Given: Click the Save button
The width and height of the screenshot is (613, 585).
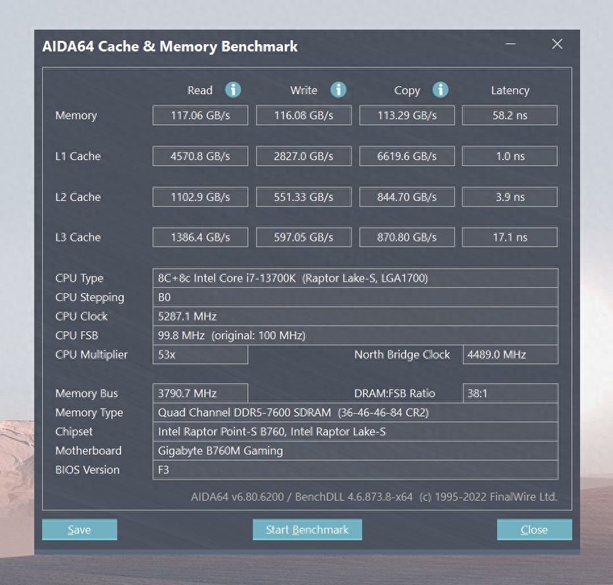Looking at the screenshot, I should point(80,530).
